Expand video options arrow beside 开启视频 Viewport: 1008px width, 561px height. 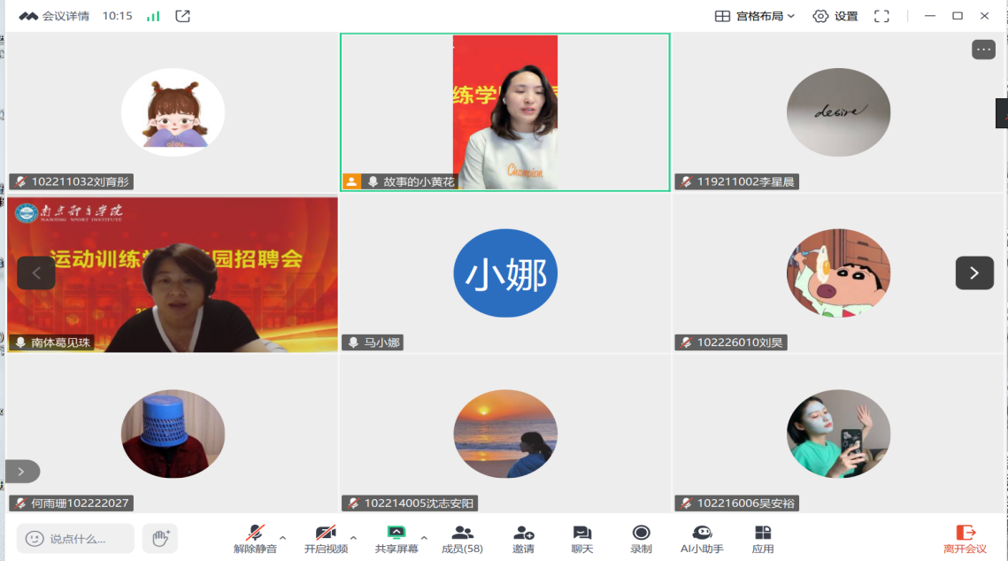pos(354,537)
